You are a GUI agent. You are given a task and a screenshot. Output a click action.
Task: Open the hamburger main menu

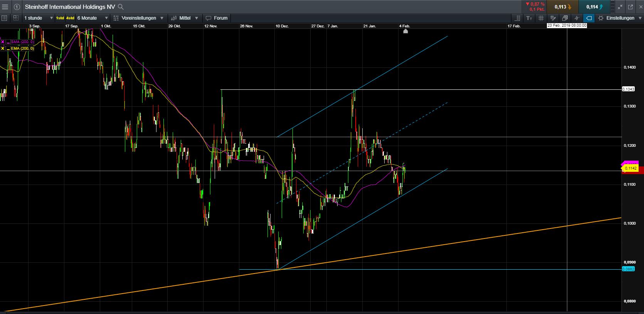click(x=5, y=7)
